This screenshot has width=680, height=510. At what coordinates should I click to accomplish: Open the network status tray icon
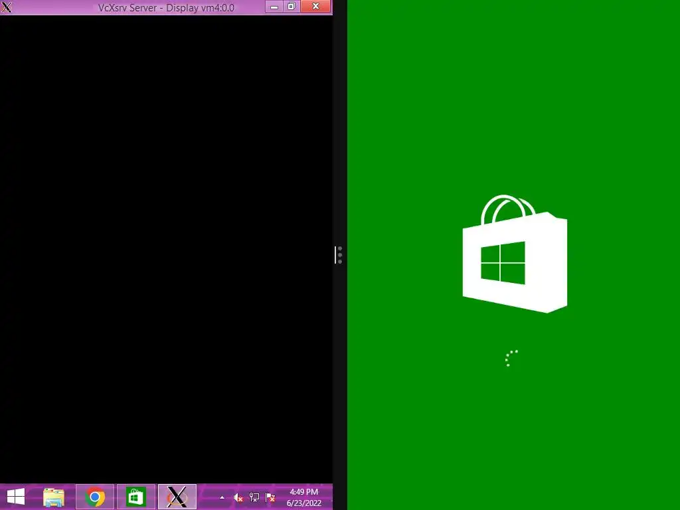point(254,497)
